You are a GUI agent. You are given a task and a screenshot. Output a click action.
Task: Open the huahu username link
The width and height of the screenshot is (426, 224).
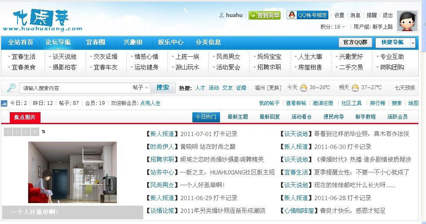(x=234, y=15)
